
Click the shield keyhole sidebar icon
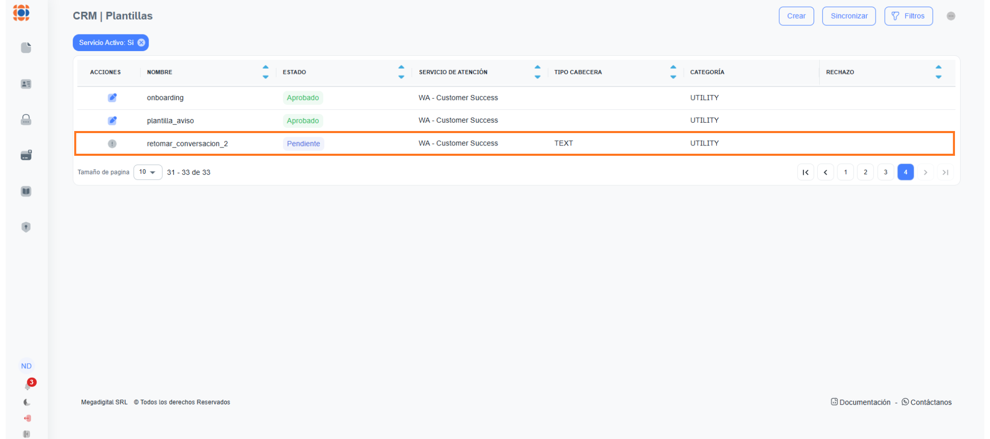coord(26,227)
